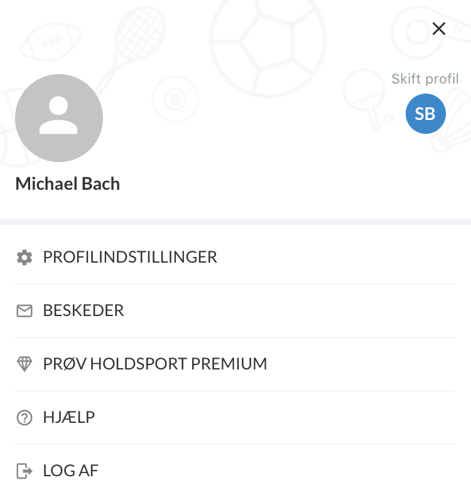
Task: Open Michael Bach's gray profile picture
Action: pyautogui.click(x=59, y=118)
